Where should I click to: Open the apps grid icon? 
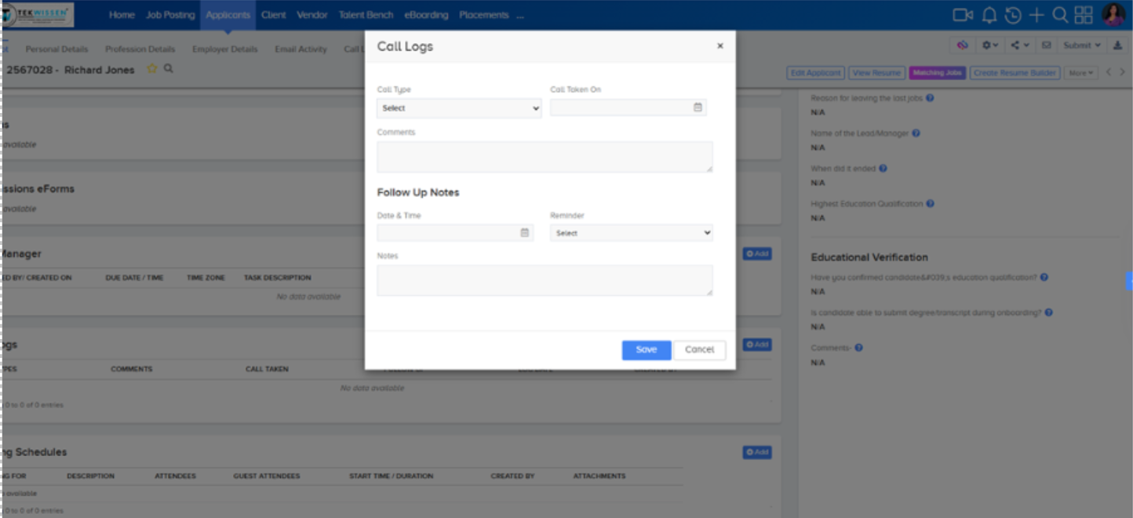tap(1084, 15)
